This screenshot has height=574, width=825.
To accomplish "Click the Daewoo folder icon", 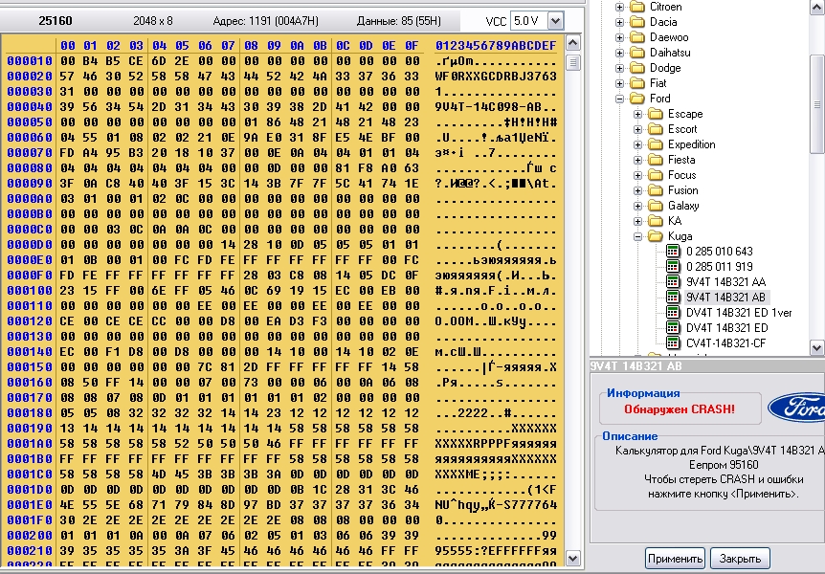I will click(x=637, y=37).
